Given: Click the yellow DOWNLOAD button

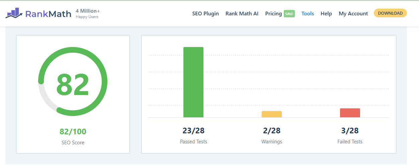Looking at the screenshot, I should coord(390,13).
